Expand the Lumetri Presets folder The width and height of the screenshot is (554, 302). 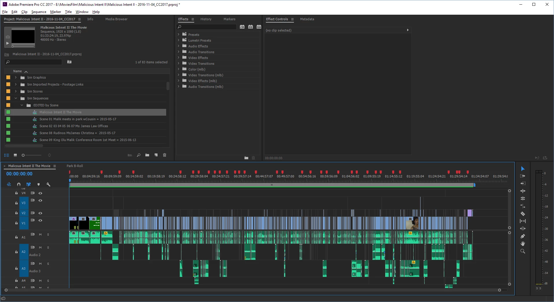[x=179, y=40]
